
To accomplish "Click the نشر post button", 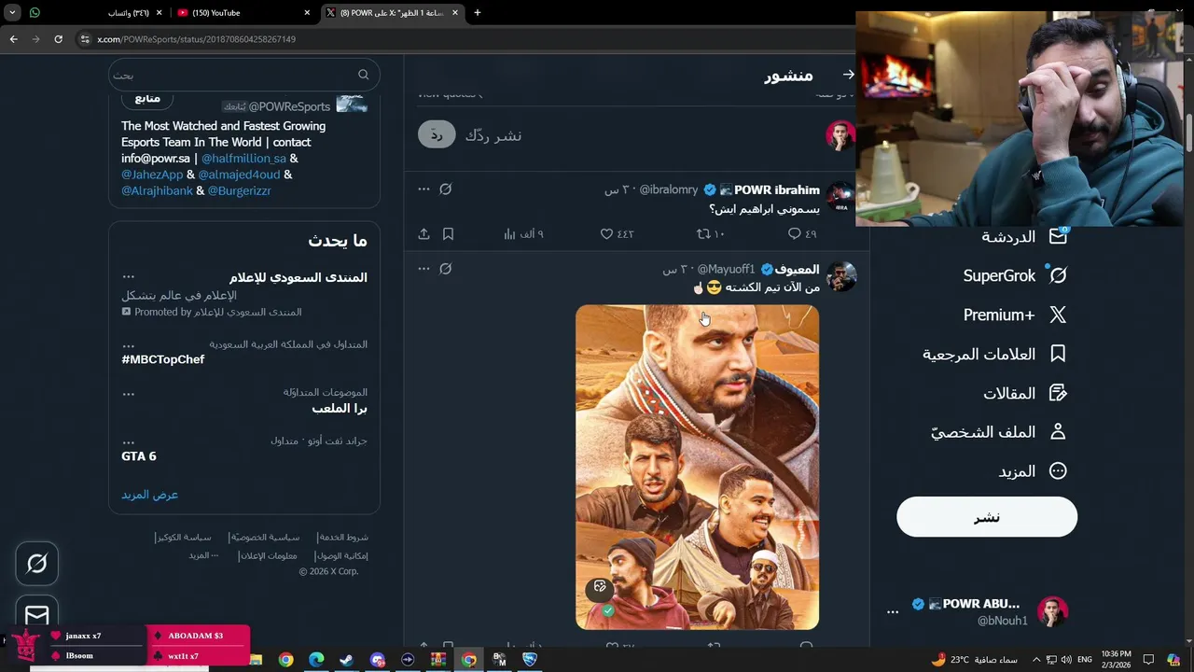I will pyautogui.click(x=987, y=517).
